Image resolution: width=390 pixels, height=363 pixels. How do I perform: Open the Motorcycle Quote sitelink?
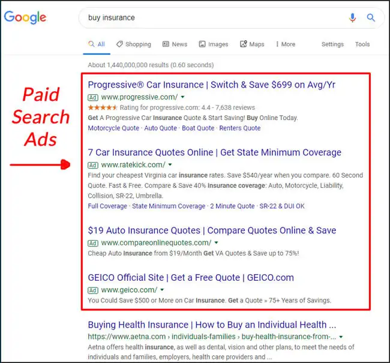[x=113, y=128]
